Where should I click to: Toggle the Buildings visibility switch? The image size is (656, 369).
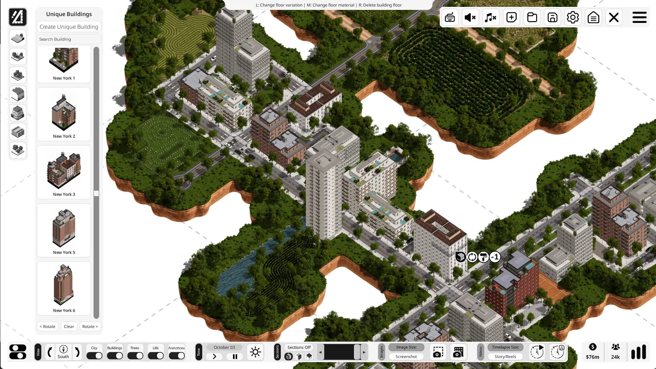(x=115, y=356)
